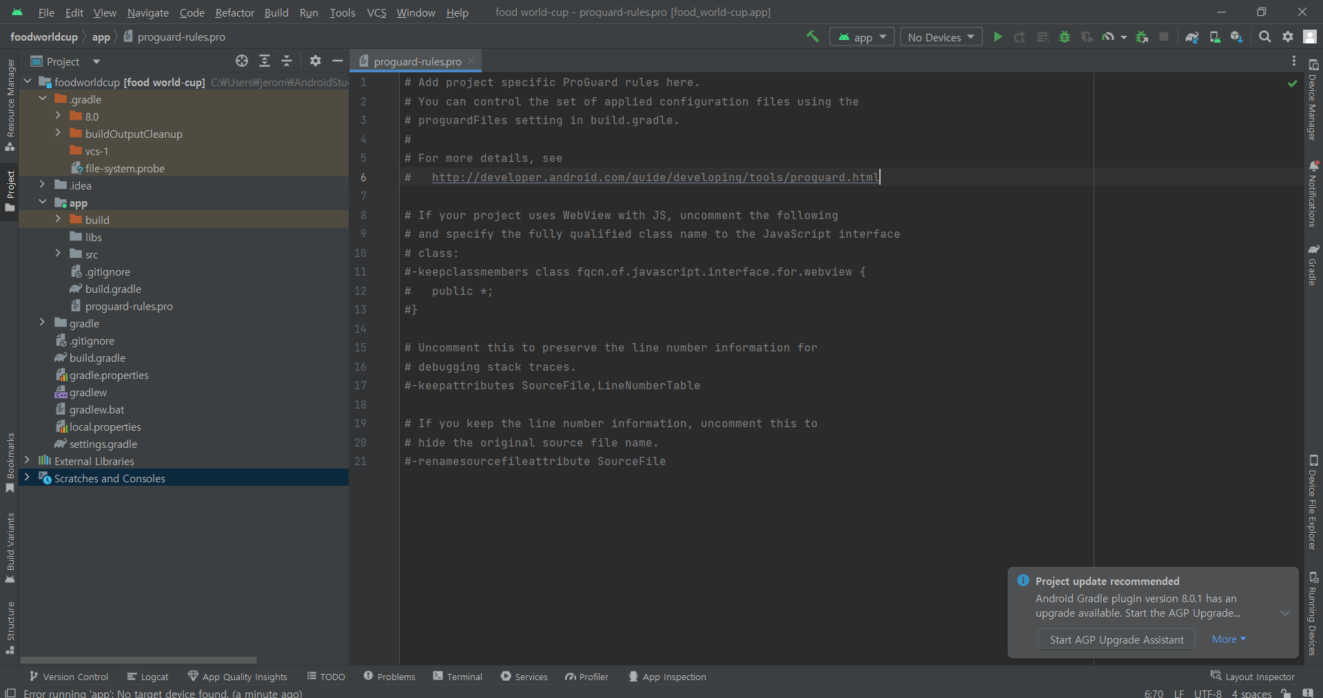Toggle the TODO tool window
The width and height of the screenshot is (1323, 698).
click(x=326, y=677)
